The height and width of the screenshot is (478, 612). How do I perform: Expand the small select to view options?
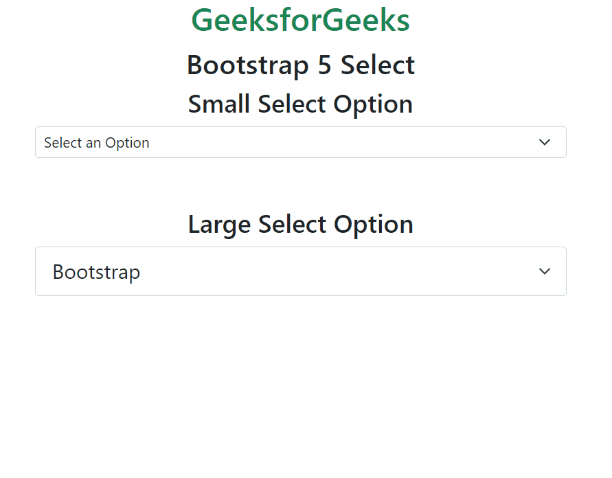click(300, 142)
